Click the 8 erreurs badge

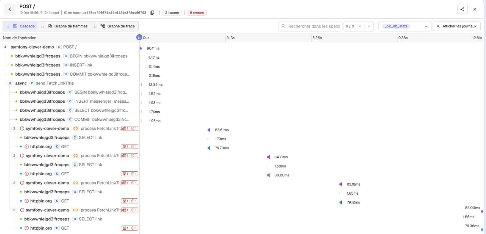[197, 13]
